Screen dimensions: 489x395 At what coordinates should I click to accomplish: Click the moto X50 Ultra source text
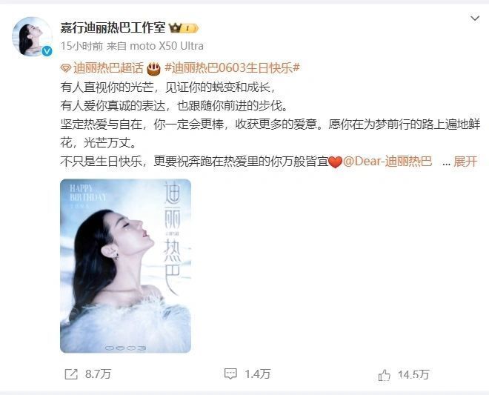167,46
